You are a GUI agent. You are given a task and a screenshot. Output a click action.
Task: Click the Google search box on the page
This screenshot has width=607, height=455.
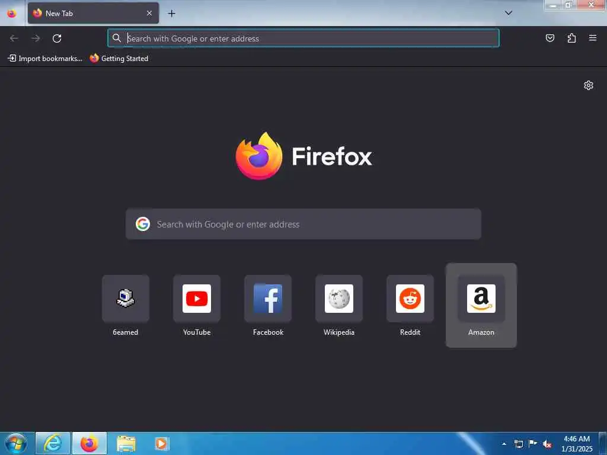point(303,224)
